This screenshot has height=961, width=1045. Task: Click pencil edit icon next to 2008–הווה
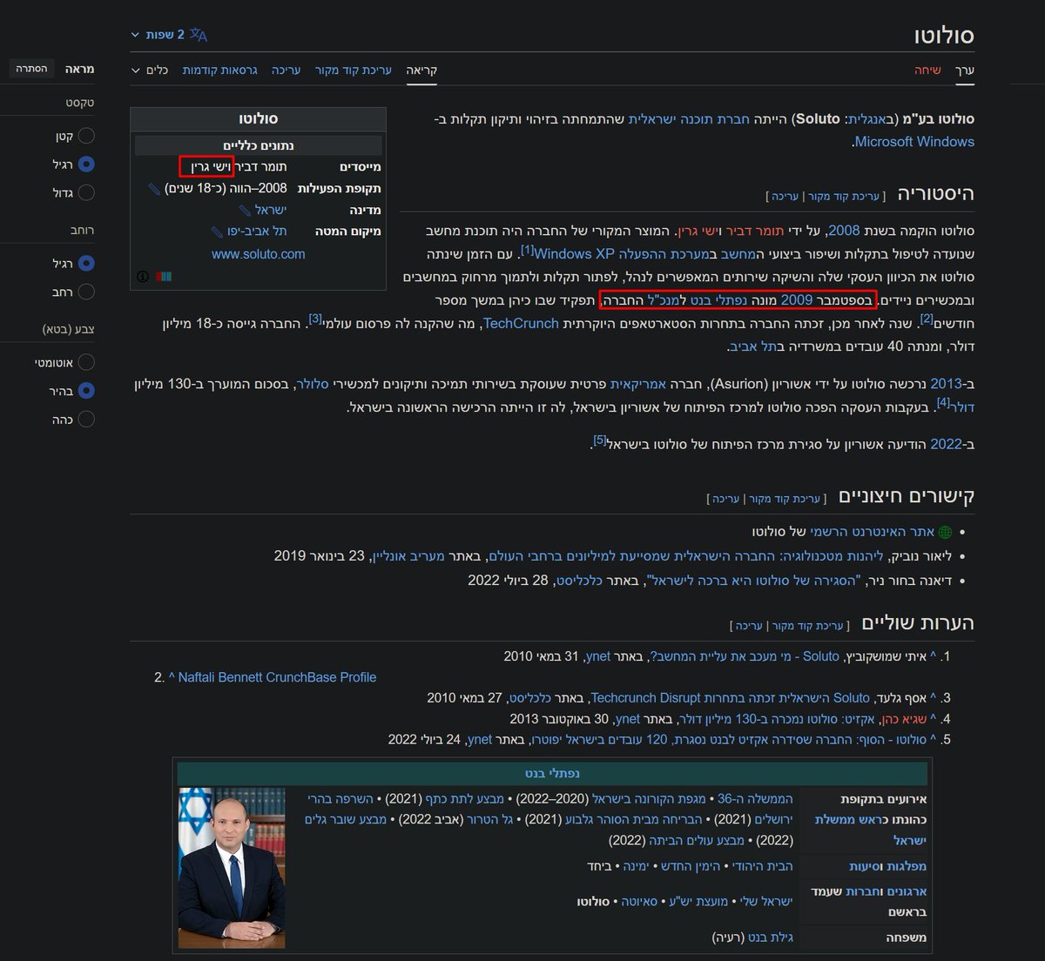pyautogui.click(x=154, y=189)
